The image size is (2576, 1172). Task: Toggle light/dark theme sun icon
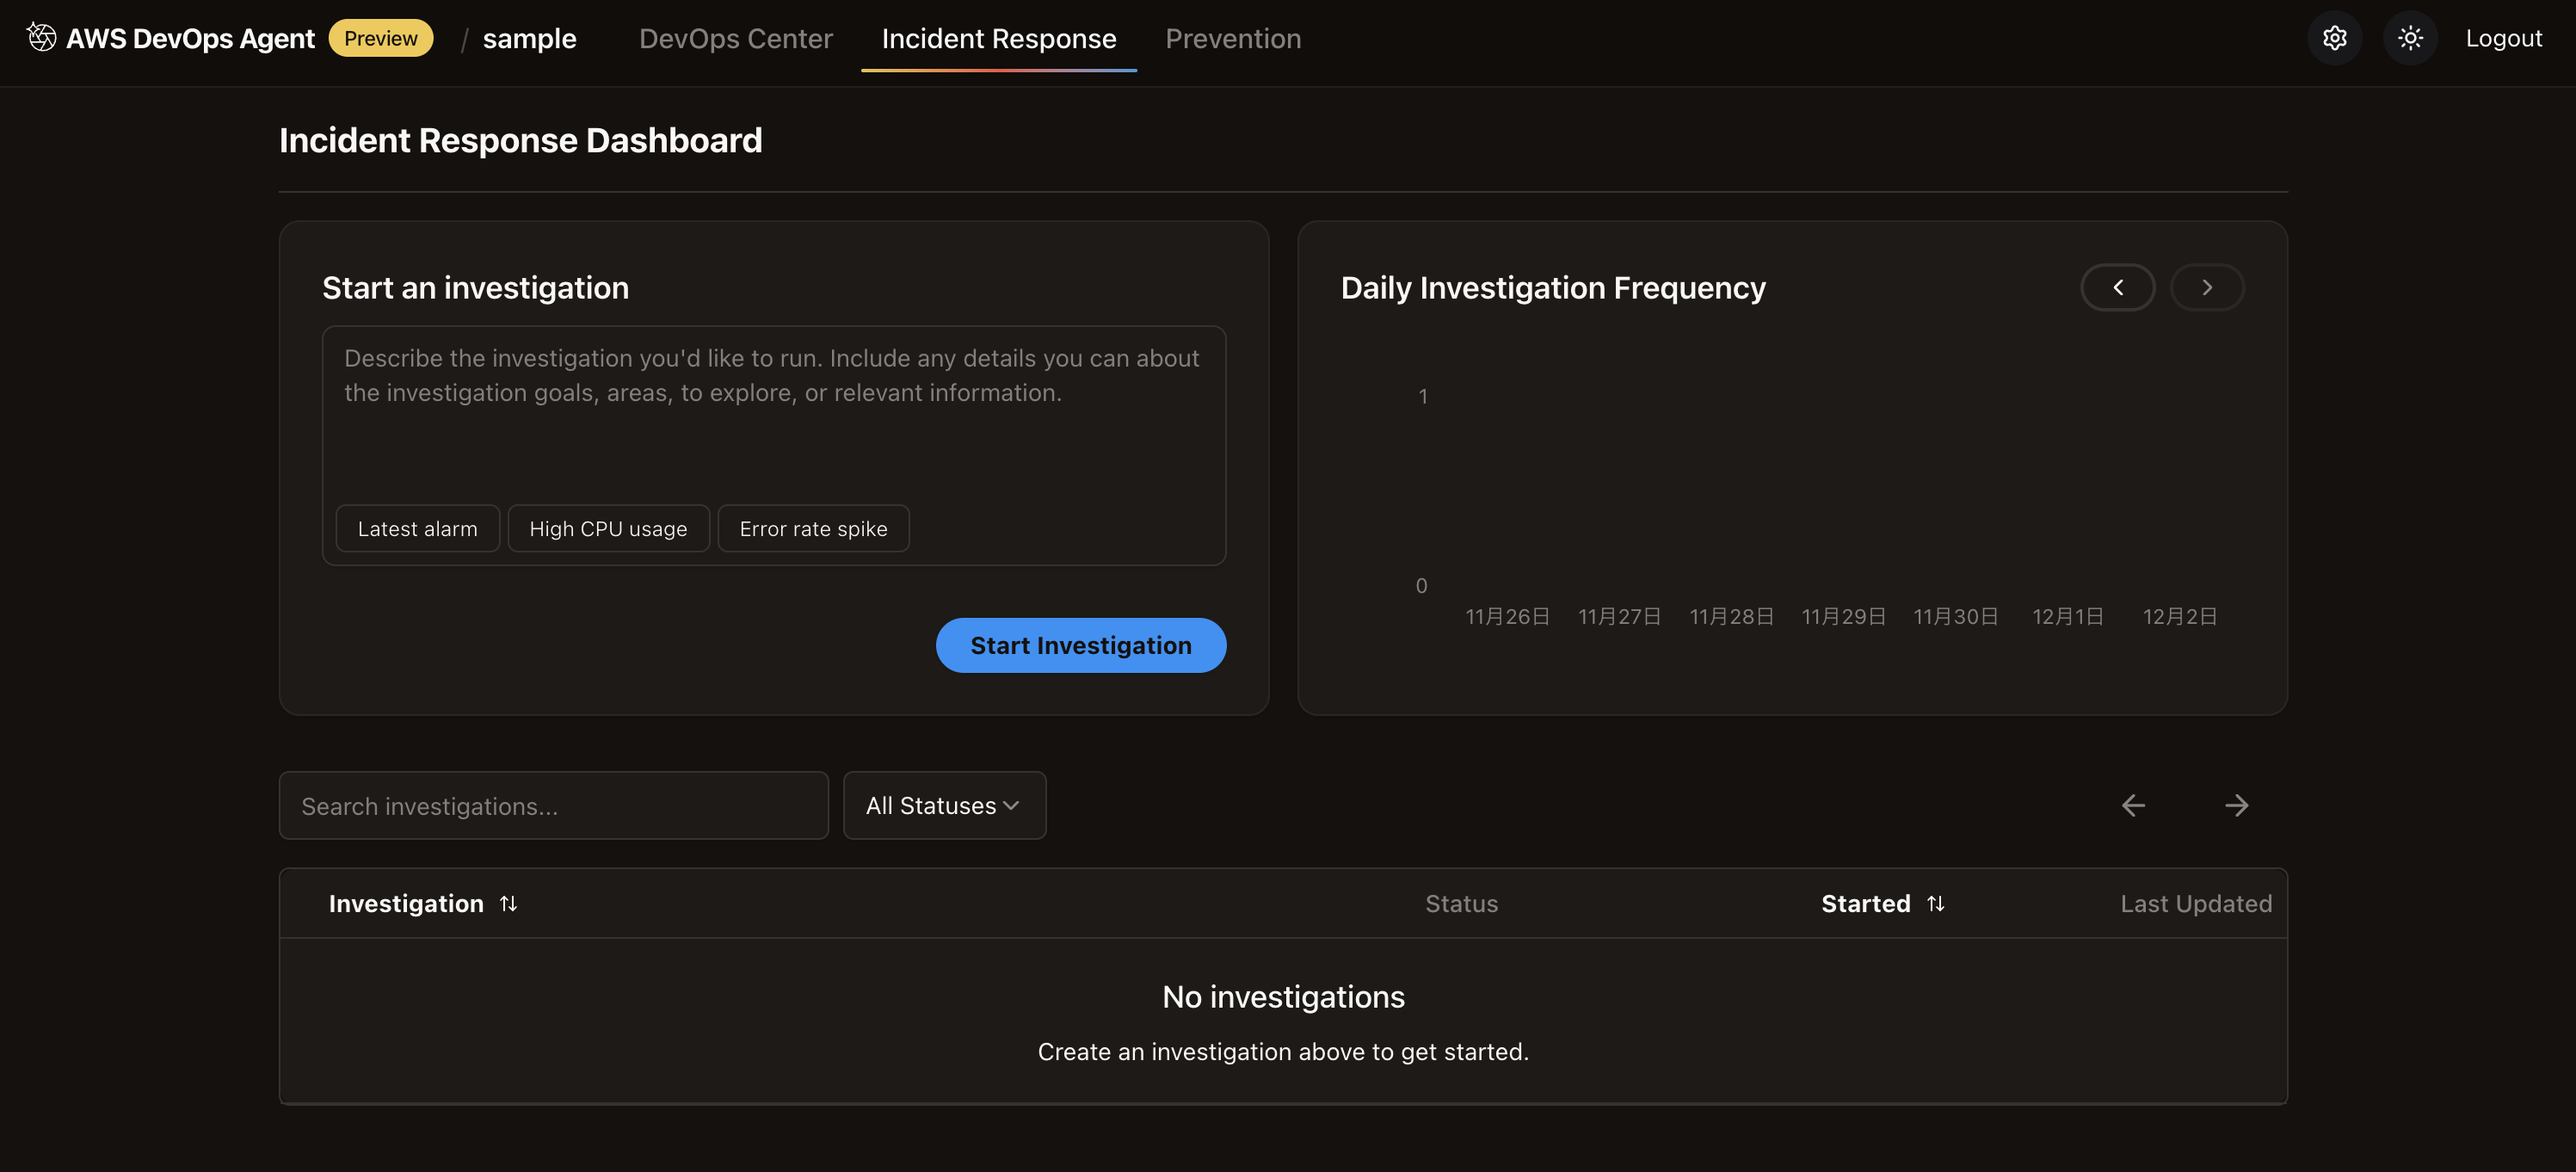click(2410, 38)
